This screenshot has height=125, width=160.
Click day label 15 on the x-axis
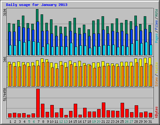point(75,122)
